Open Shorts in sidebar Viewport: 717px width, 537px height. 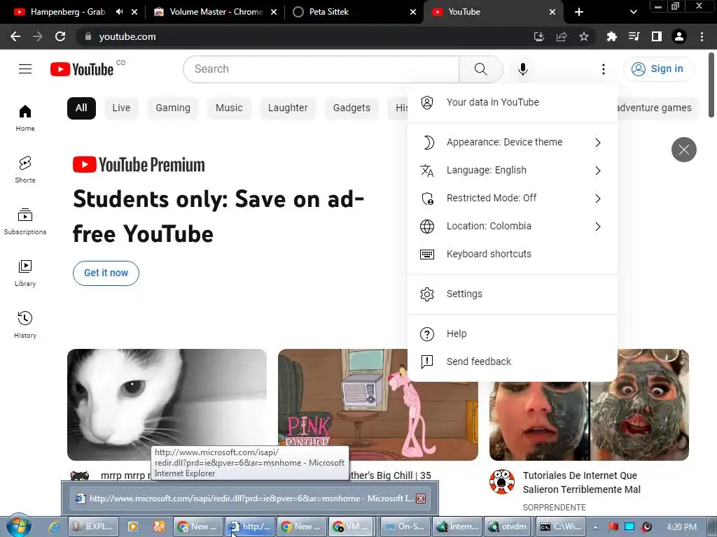[x=25, y=169]
